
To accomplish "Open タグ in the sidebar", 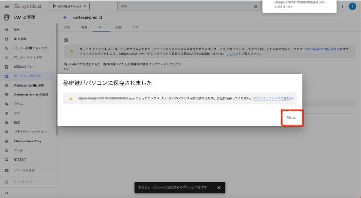I will click(28, 113).
